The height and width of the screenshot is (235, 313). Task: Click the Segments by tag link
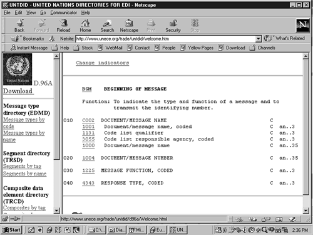22,166
